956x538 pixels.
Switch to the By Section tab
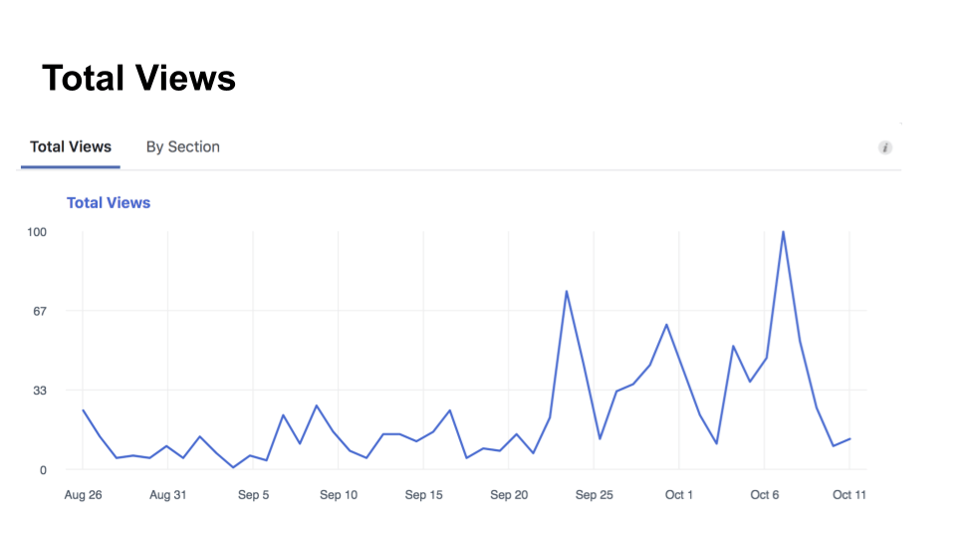(182, 147)
